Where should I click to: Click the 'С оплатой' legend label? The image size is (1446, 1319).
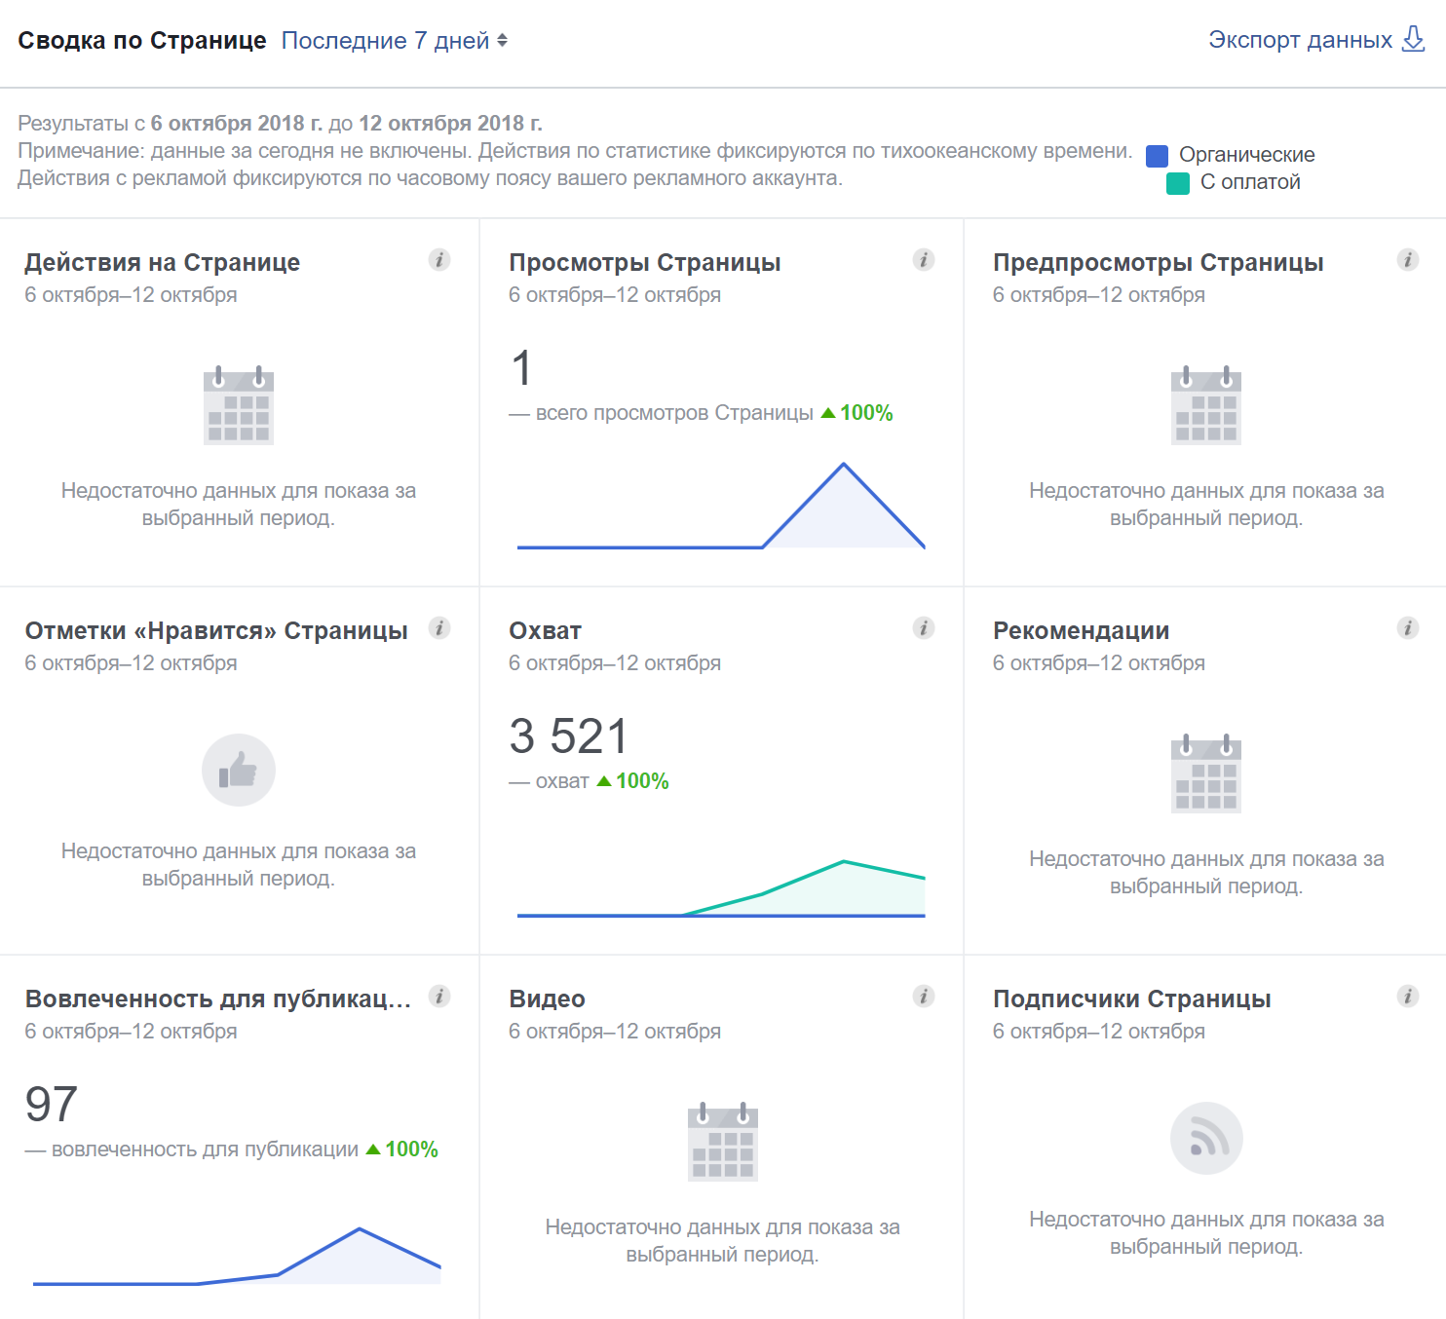1250,182
